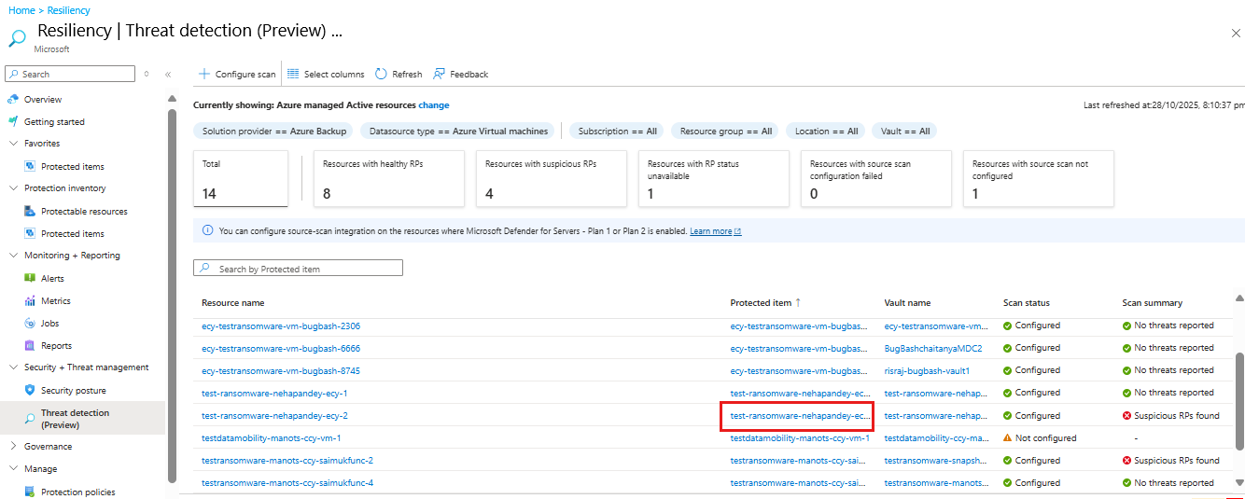Viewport: 1245px width, 499px height.
Task: Click the Jobs icon in sidebar
Action: pyautogui.click(x=30, y=323)
